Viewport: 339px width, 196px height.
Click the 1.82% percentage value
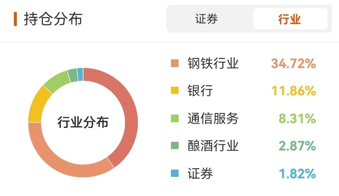pos(297,173)
